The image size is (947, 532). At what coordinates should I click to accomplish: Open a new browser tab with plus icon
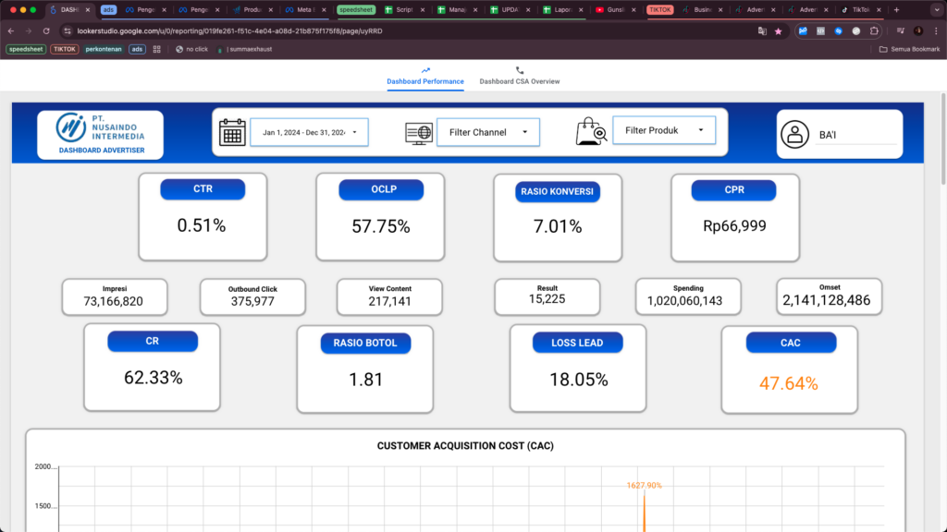click(896, 9)
